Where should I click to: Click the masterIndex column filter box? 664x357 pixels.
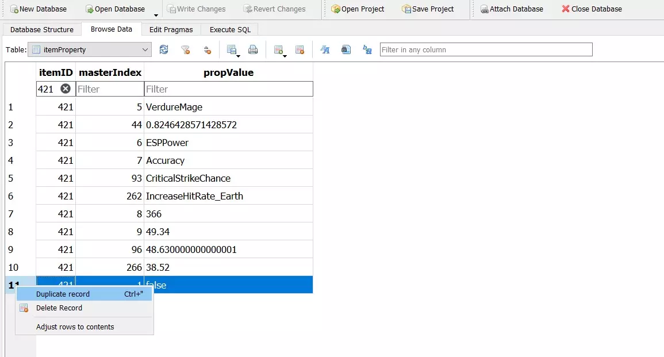pyautogui.click(x=110, y=89)
